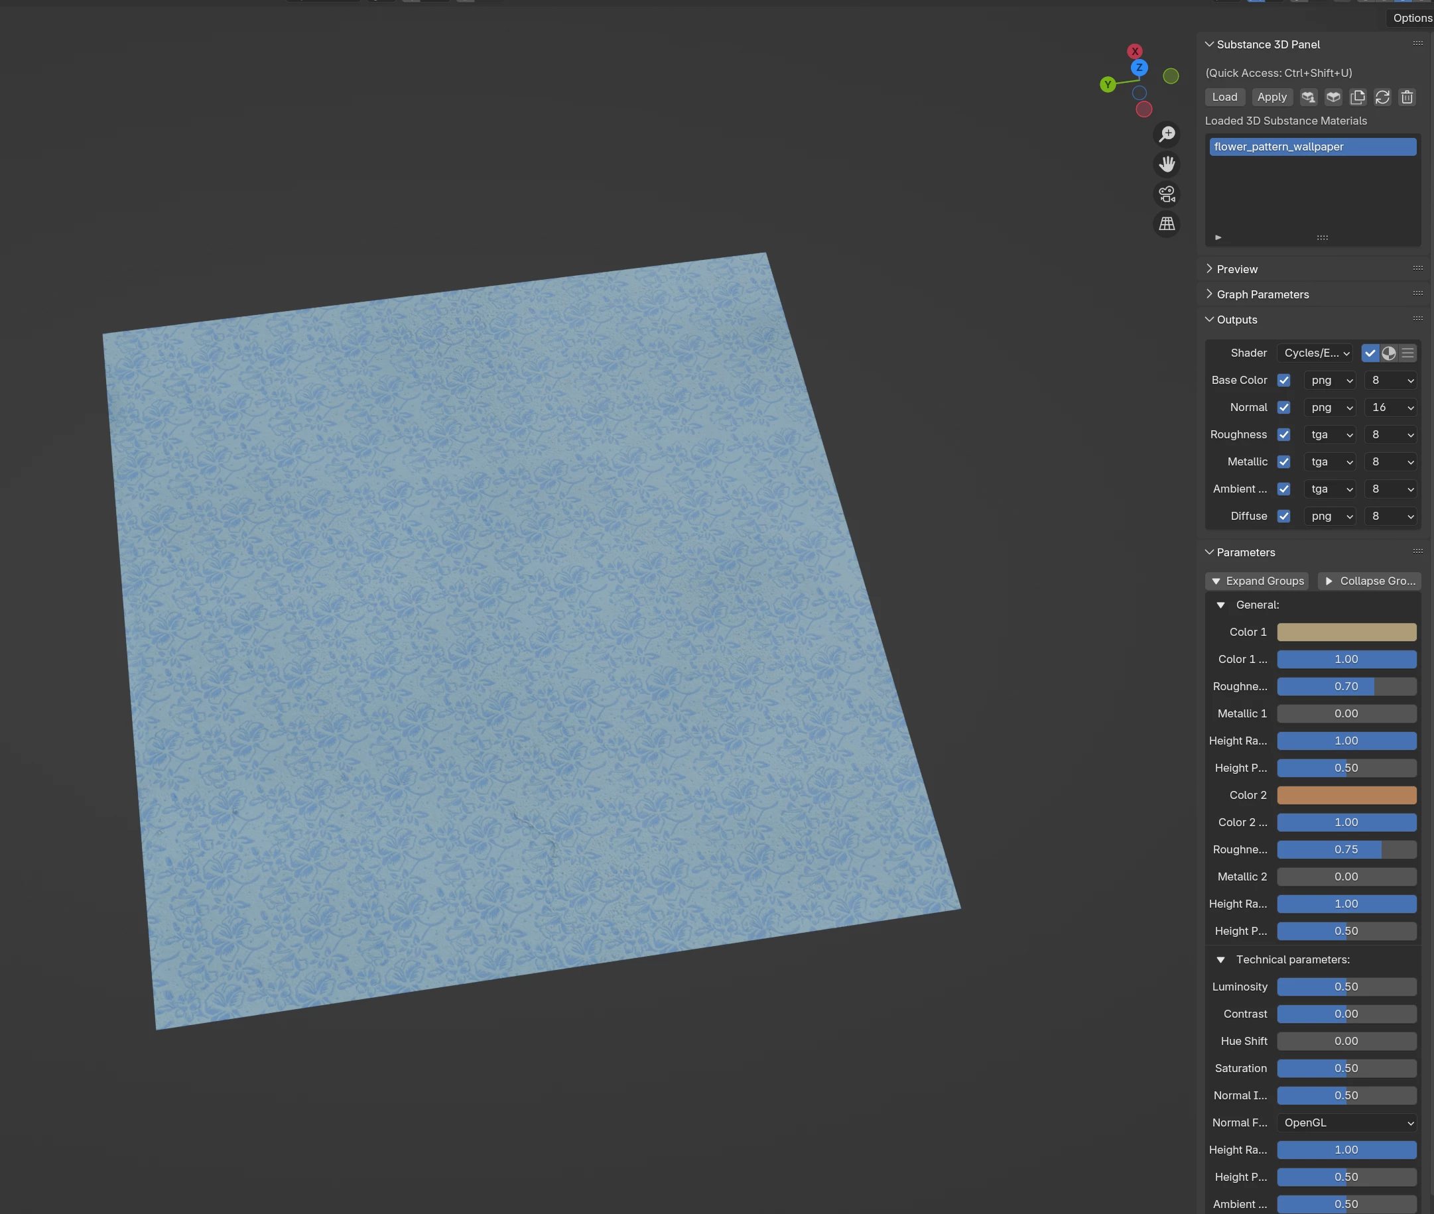
Task: Click the Expand Groups button
Action: [1257, 581]
